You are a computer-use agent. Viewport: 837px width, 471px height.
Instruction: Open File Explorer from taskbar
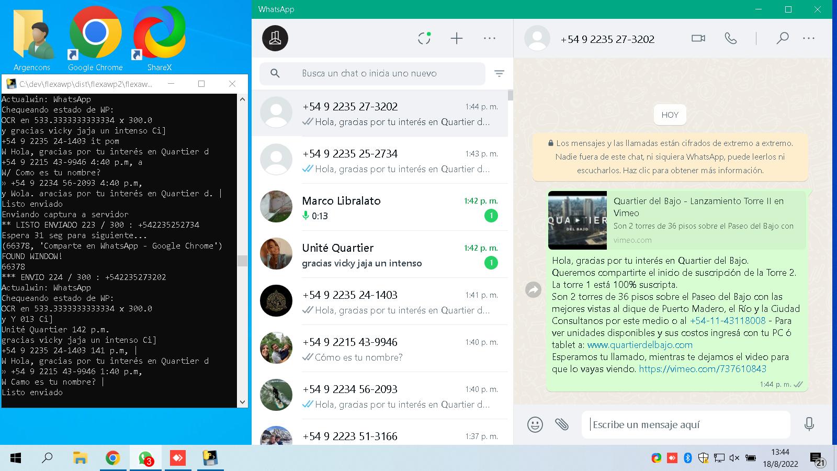[x=80, y=458]
